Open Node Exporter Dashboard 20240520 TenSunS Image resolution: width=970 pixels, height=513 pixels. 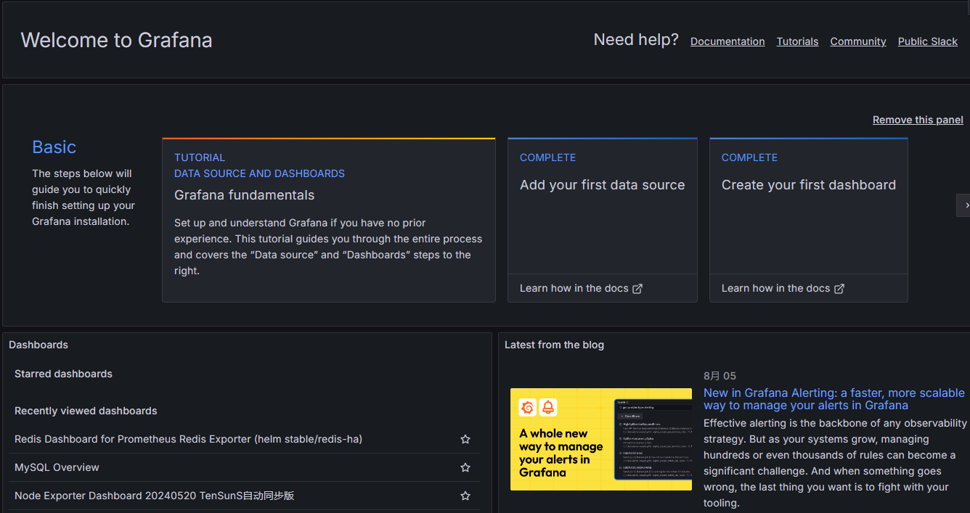tap(154, 496)
